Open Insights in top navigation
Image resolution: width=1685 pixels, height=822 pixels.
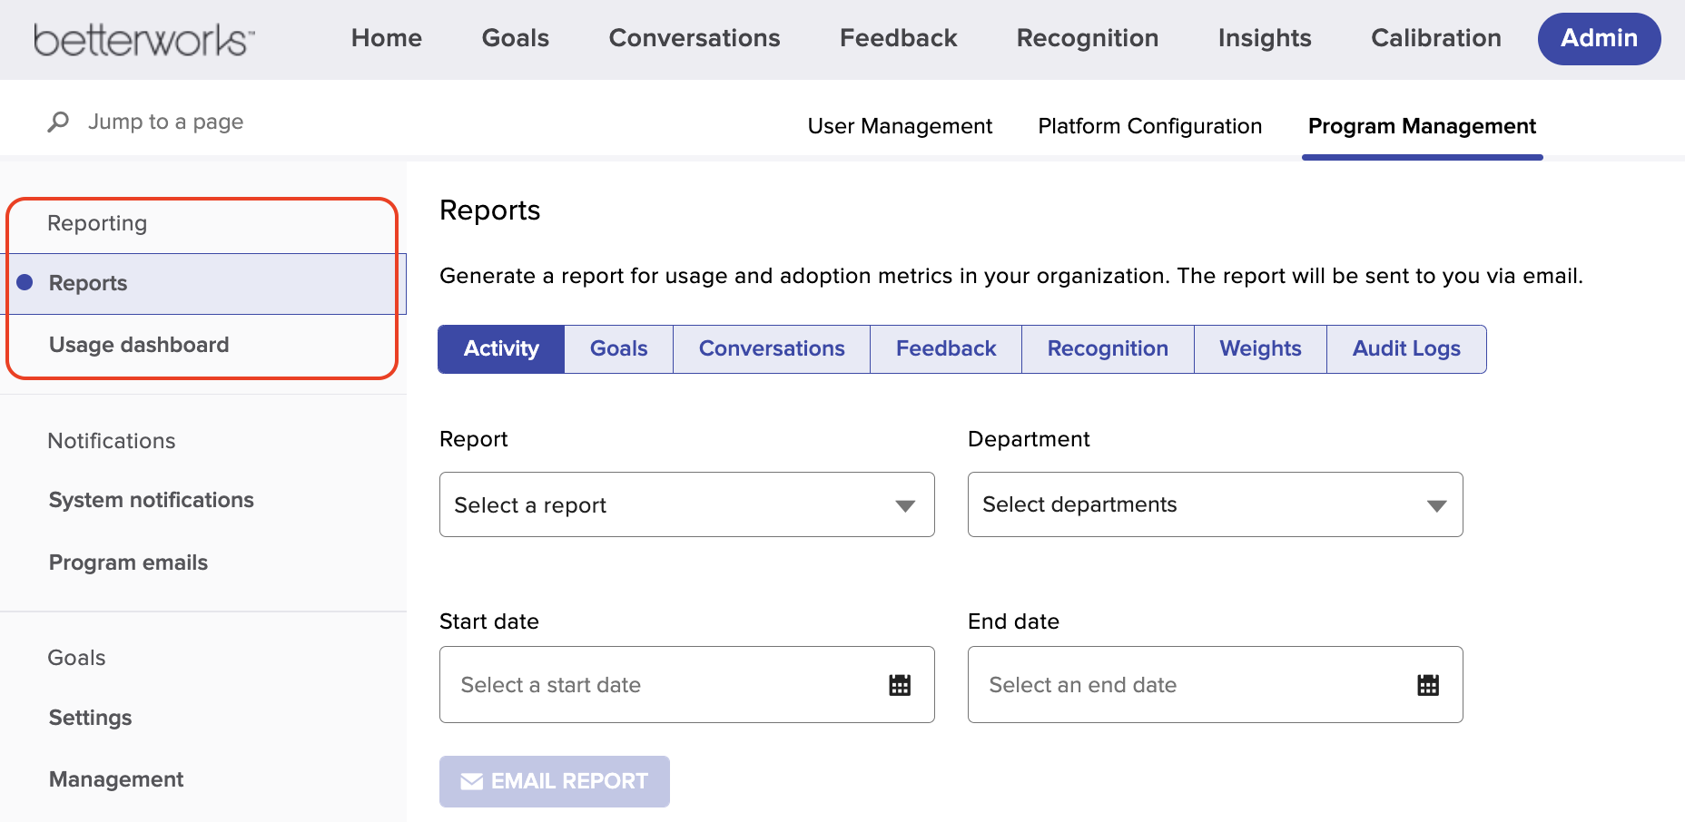click(x=1265, y=38)
